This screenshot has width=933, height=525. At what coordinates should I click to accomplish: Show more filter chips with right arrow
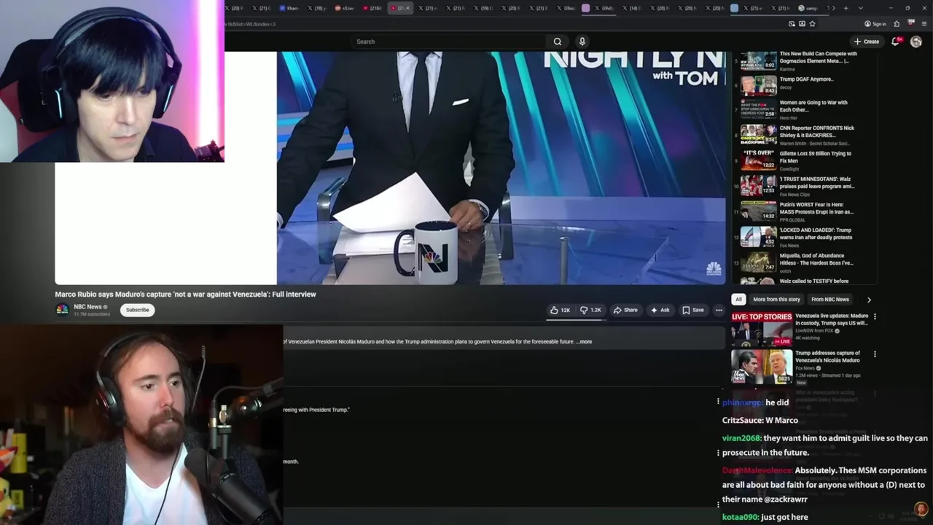tap(869, 299)
